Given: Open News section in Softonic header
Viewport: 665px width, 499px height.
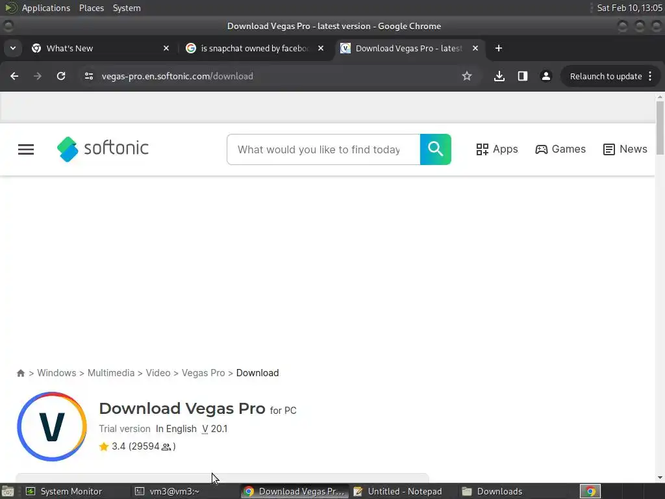Looking at the screenshot, I should tap(625, 149).
